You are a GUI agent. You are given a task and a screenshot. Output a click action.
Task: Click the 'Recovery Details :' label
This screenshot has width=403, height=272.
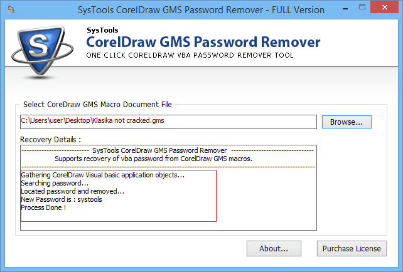(51, 139)
